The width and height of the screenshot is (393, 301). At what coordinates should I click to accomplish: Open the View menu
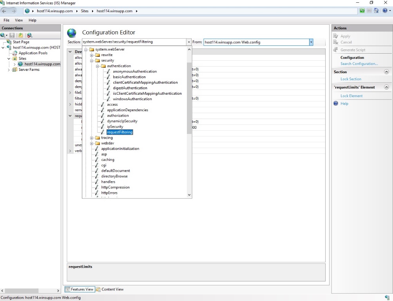19,20
